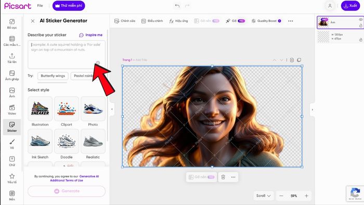This screenshot has width=364, height=205.
Task: Open the Nền background panel
Action: tap(12, 196)
